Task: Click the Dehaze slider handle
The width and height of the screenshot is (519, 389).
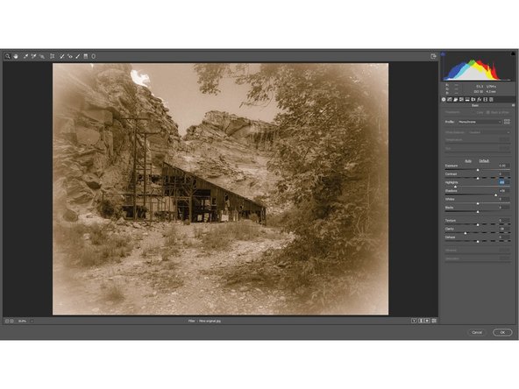Action: (x=478, y=242)
